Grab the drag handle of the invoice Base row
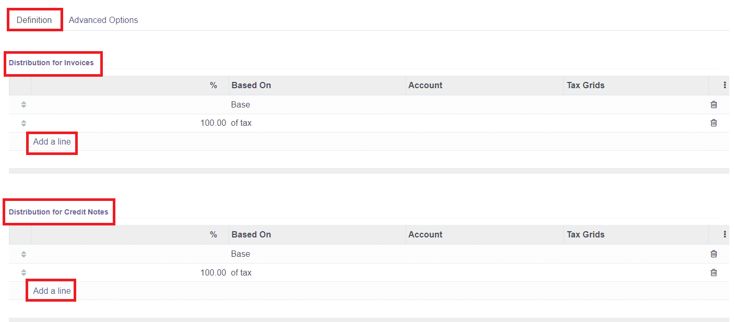This screenshot has height=322, width=734. click(23, 104)
